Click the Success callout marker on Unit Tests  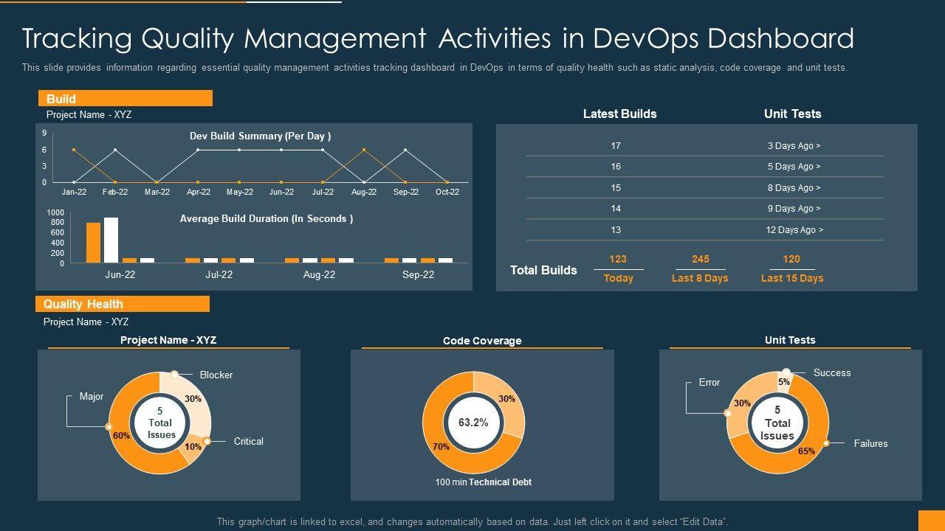pos(786,372)
